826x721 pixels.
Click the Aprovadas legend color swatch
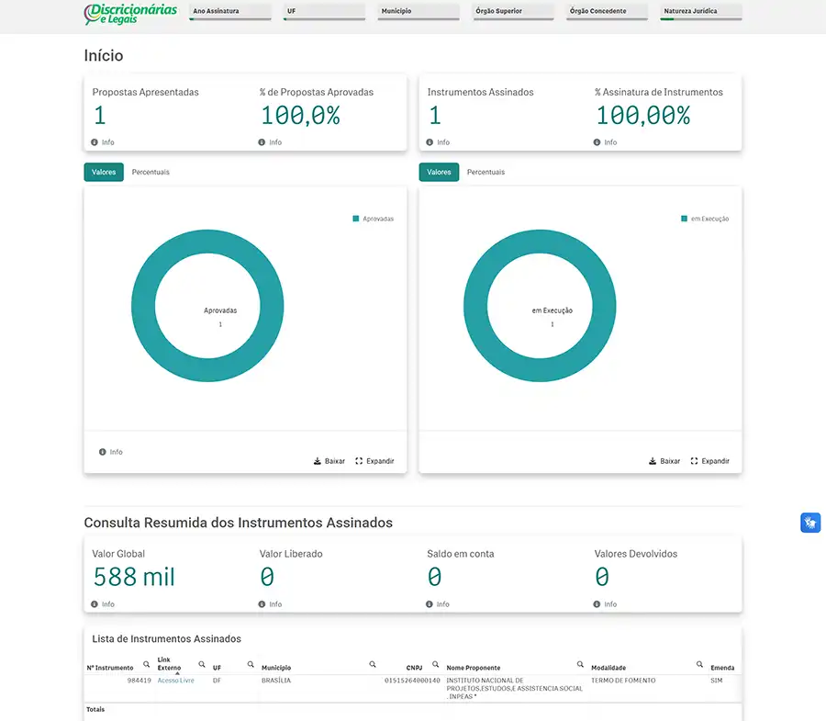pyautogui.click(x=356, y=219)
